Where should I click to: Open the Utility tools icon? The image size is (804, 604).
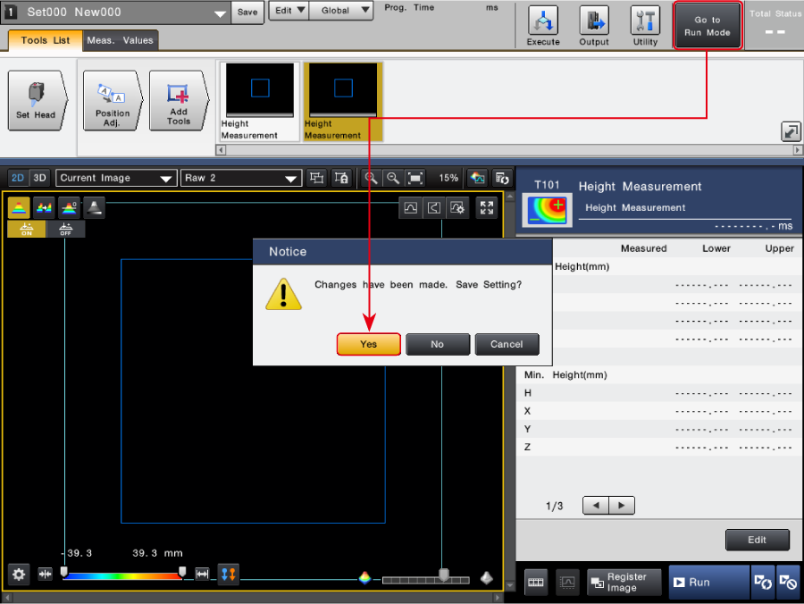tap(644, 26)
